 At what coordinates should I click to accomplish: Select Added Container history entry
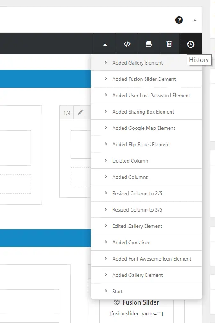(x=146, y=242)
